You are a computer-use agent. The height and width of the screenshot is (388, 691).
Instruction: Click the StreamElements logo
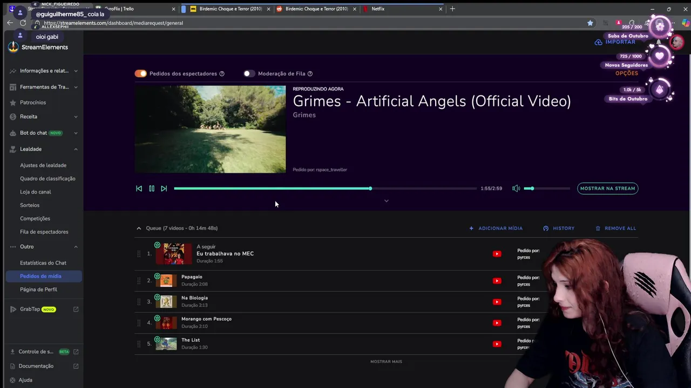38,47
